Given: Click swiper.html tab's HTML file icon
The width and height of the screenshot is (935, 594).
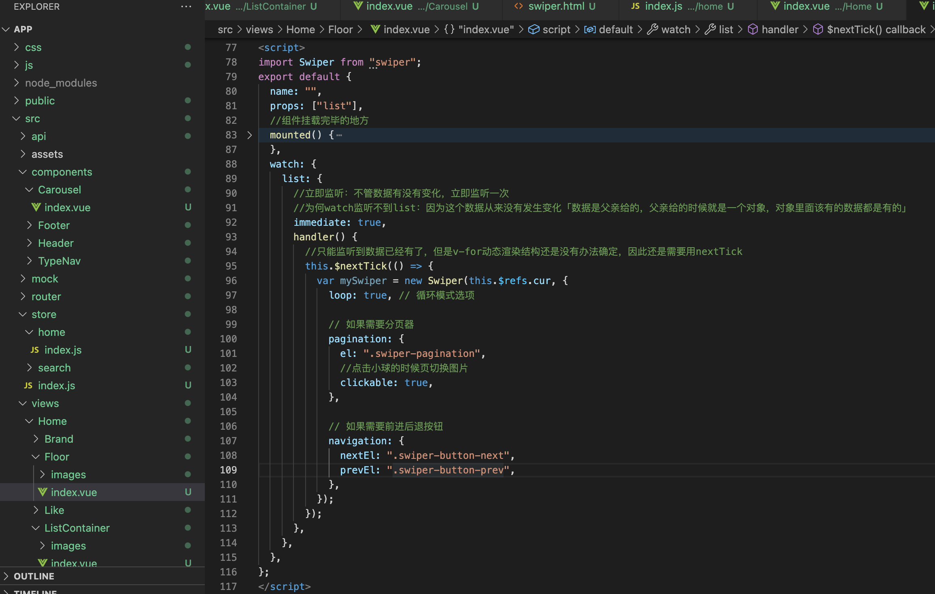Looking at the screenshot, I should (518, 6).
